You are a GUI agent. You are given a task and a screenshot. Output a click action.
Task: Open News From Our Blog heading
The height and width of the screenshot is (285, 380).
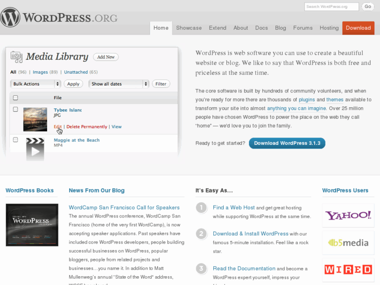coord(97,190)
